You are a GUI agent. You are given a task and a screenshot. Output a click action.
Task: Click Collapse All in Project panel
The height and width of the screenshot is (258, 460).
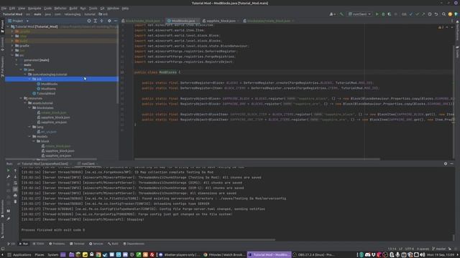click(102, 21)
